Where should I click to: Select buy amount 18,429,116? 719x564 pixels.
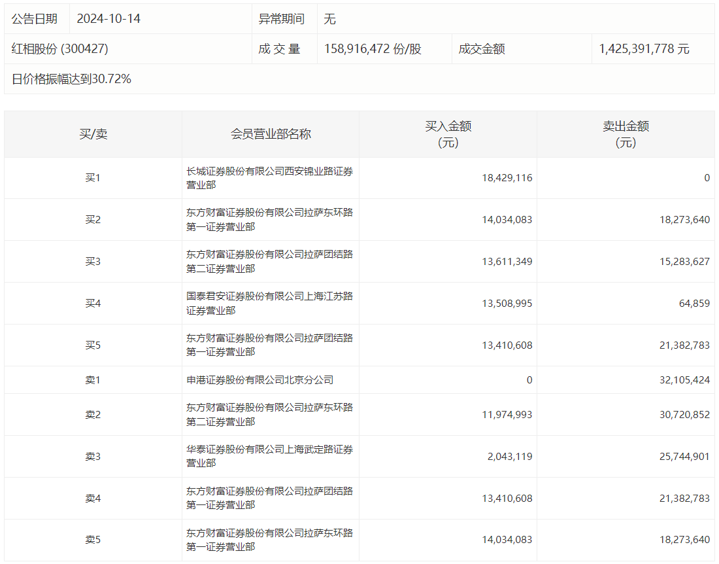point(507,178)
